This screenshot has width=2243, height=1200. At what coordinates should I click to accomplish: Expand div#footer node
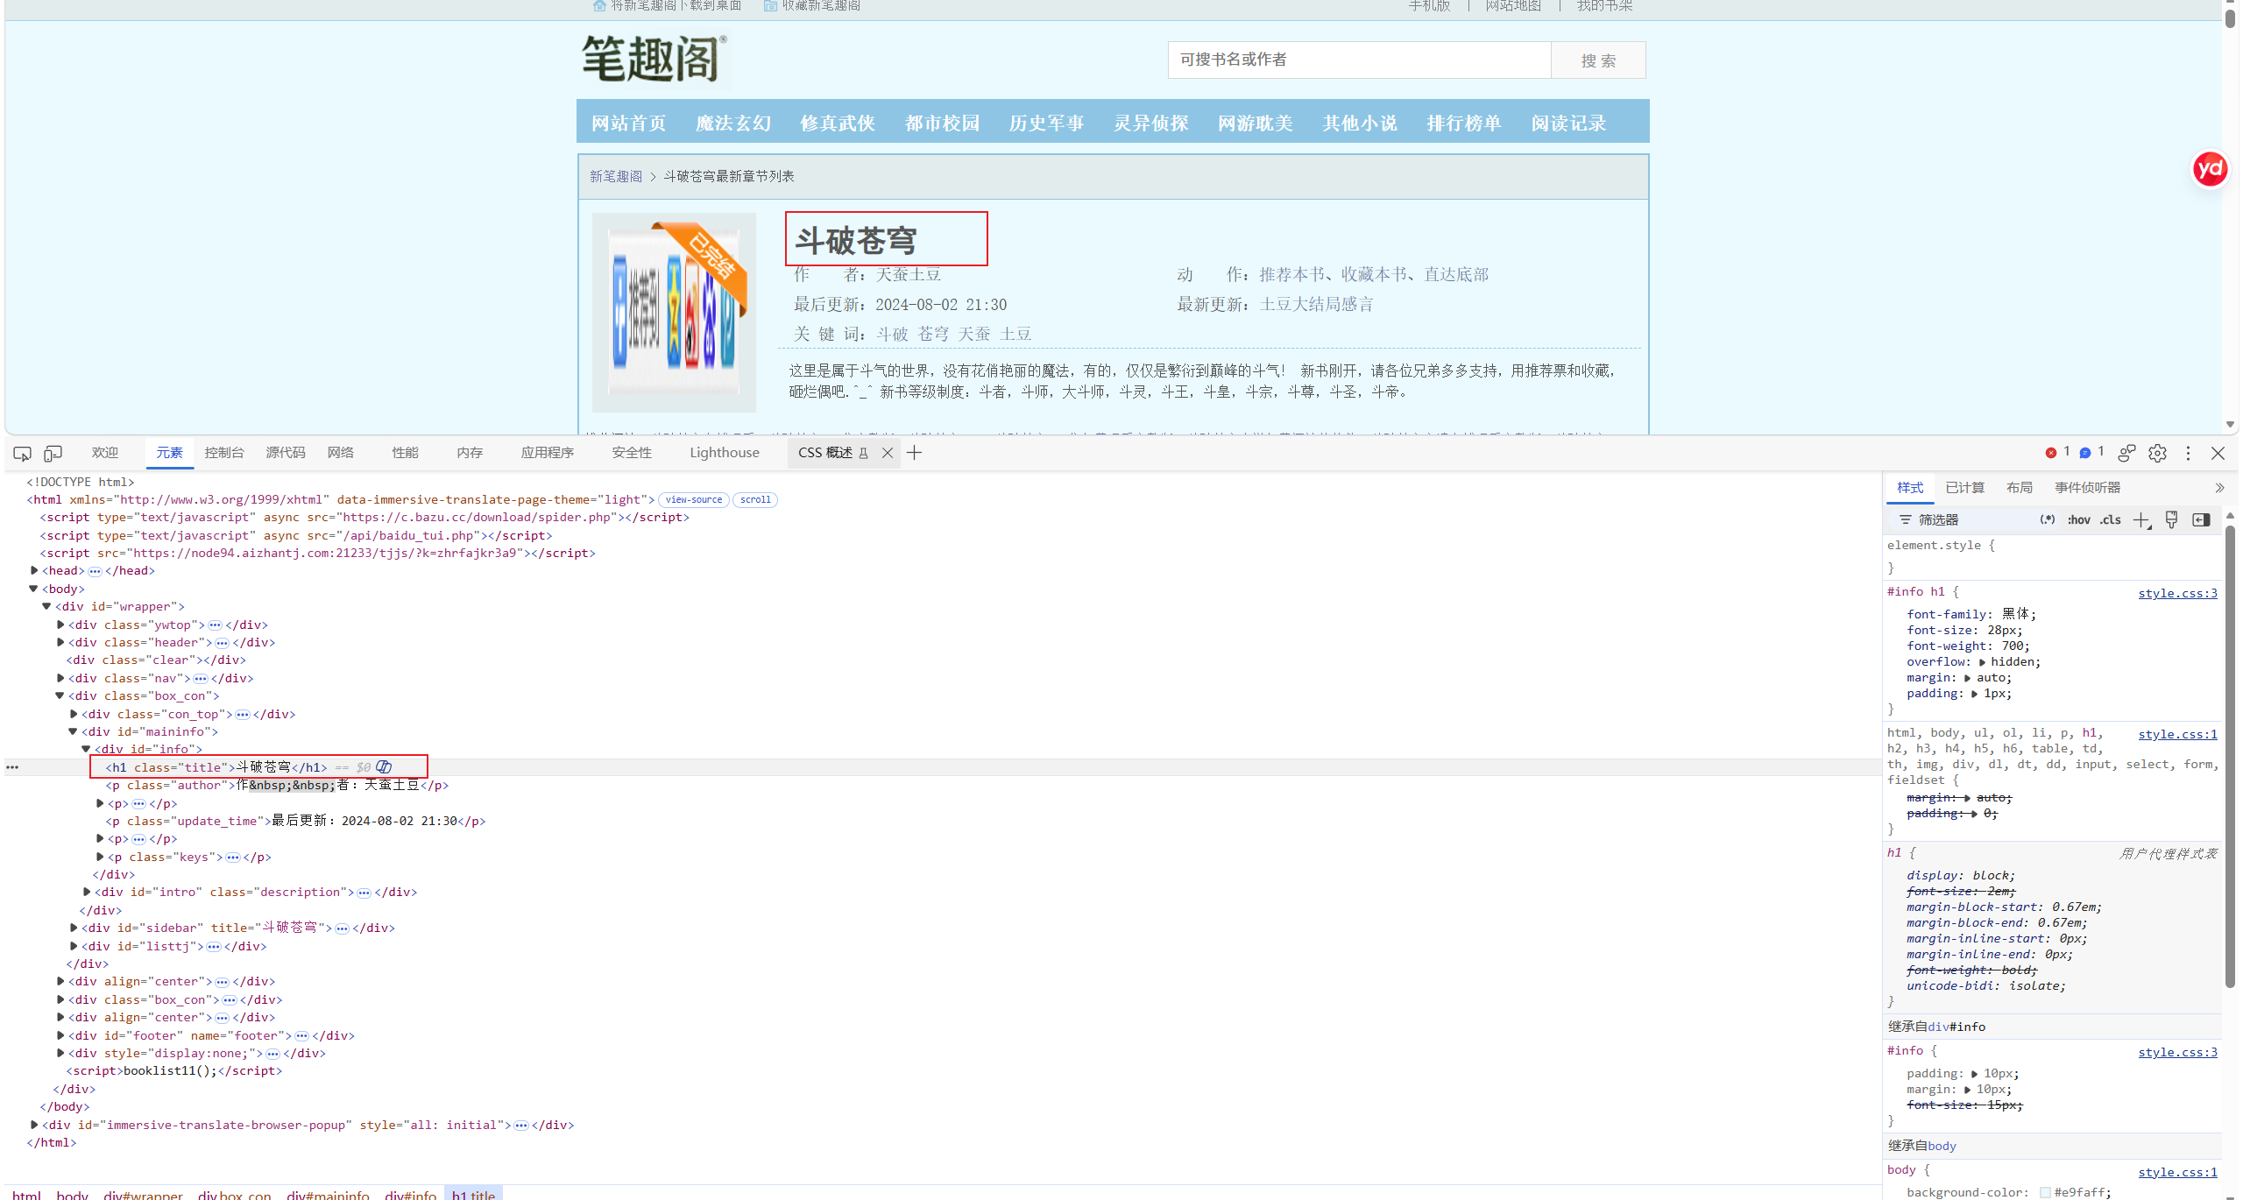[x=60, y=1035]
